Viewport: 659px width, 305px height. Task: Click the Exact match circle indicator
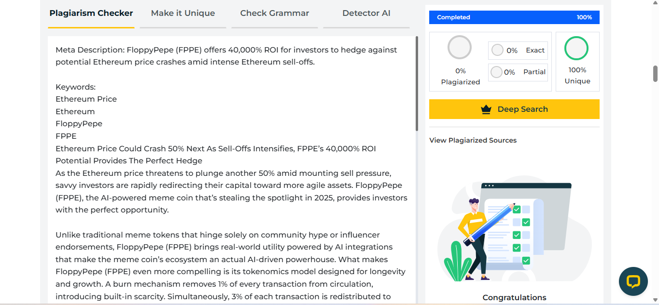click(x=497, y=50)
